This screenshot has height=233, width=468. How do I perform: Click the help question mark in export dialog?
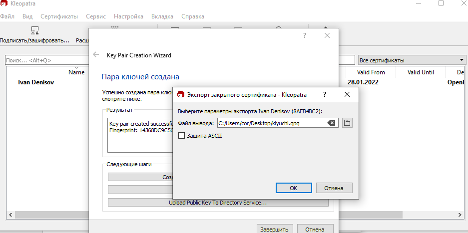(x=325, y=95)
